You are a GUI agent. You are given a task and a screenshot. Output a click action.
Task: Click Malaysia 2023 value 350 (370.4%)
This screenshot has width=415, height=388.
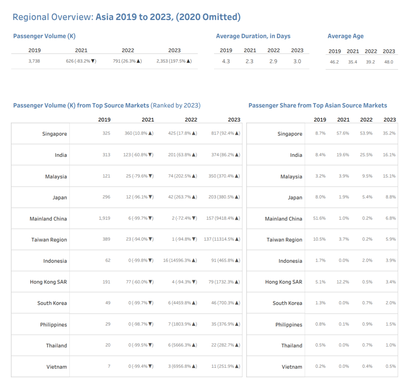pyautogui.click(x=224, y=176)
